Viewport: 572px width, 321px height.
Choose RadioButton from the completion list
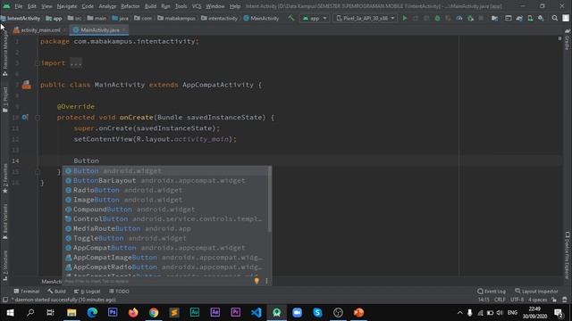coord(166,190)
